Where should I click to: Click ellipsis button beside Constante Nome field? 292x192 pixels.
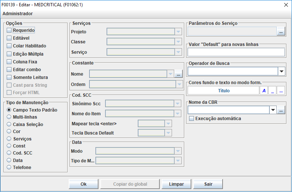coord(179,74)
